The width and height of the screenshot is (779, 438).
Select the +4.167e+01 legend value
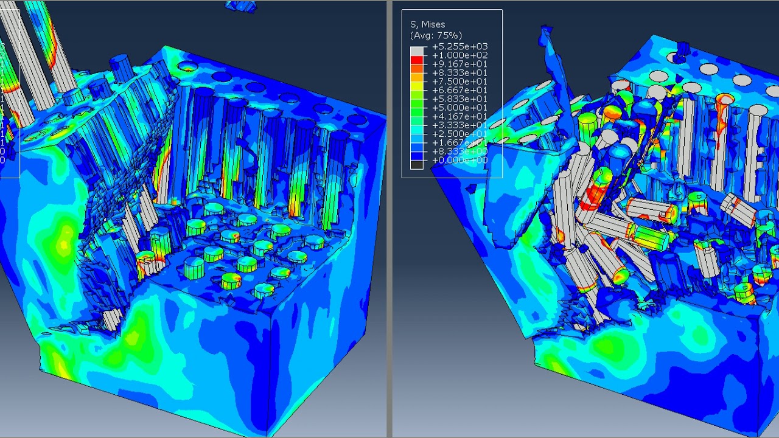click(x=459, y=116)
